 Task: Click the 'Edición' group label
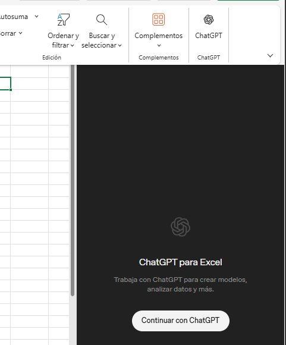click(52, 58)
